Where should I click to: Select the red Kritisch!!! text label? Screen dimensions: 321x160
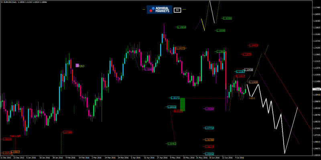(x=16, y=136)
